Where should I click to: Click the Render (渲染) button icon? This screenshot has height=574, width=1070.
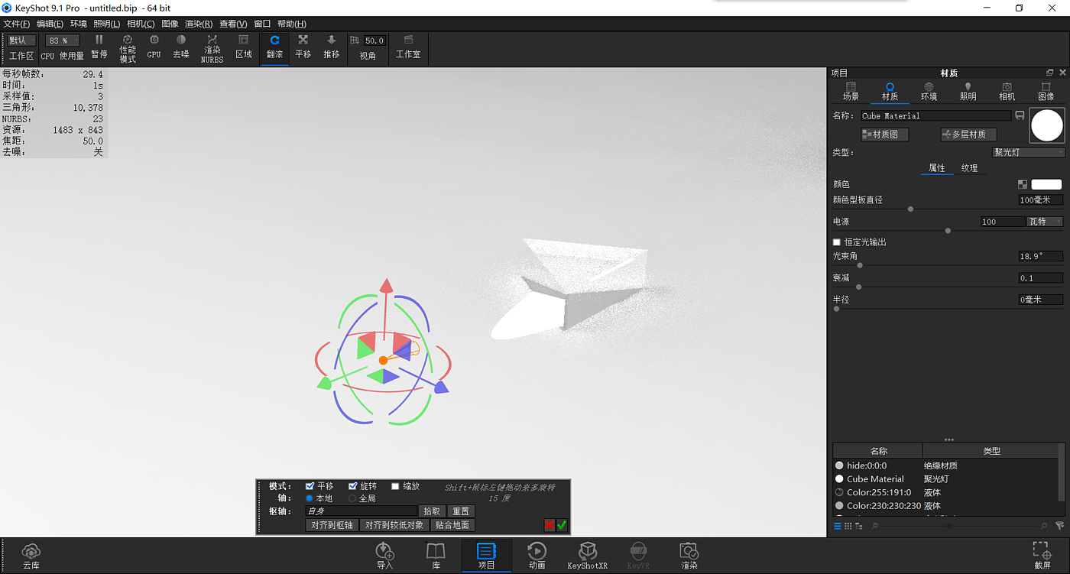[x=689, y=555]
